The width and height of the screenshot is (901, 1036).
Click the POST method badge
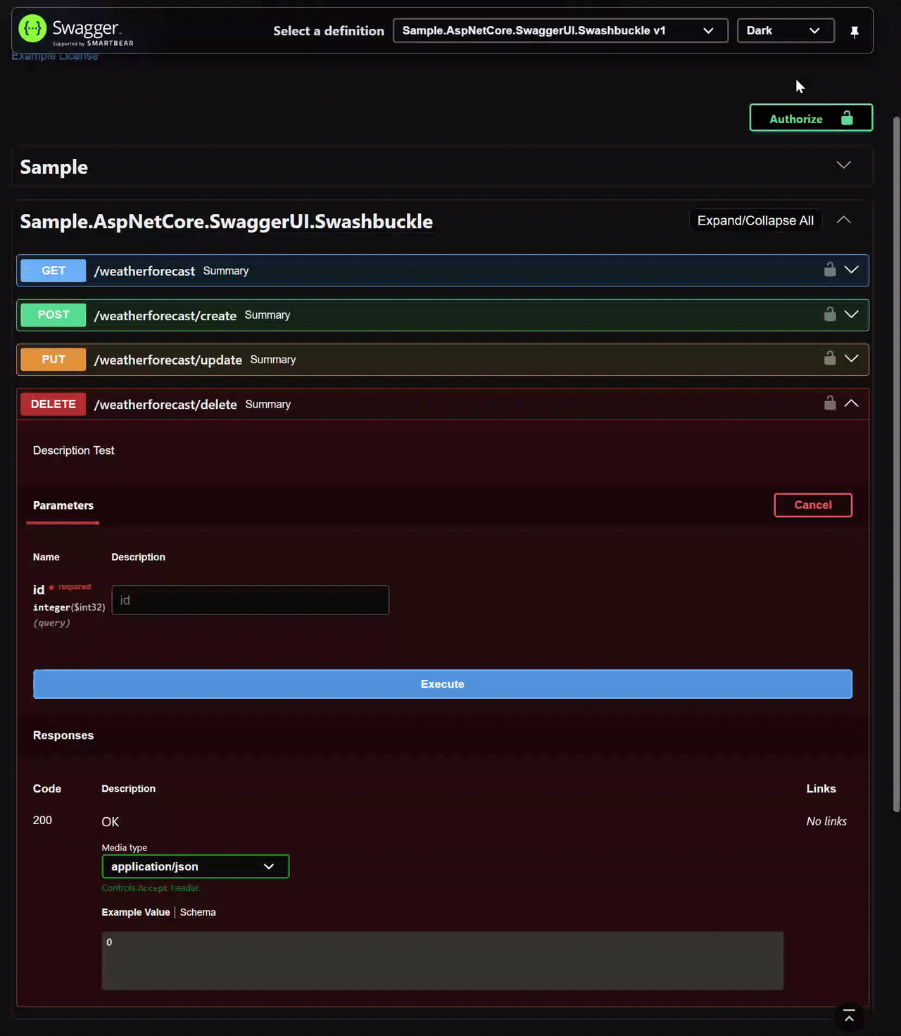click(x=53, y=315)
